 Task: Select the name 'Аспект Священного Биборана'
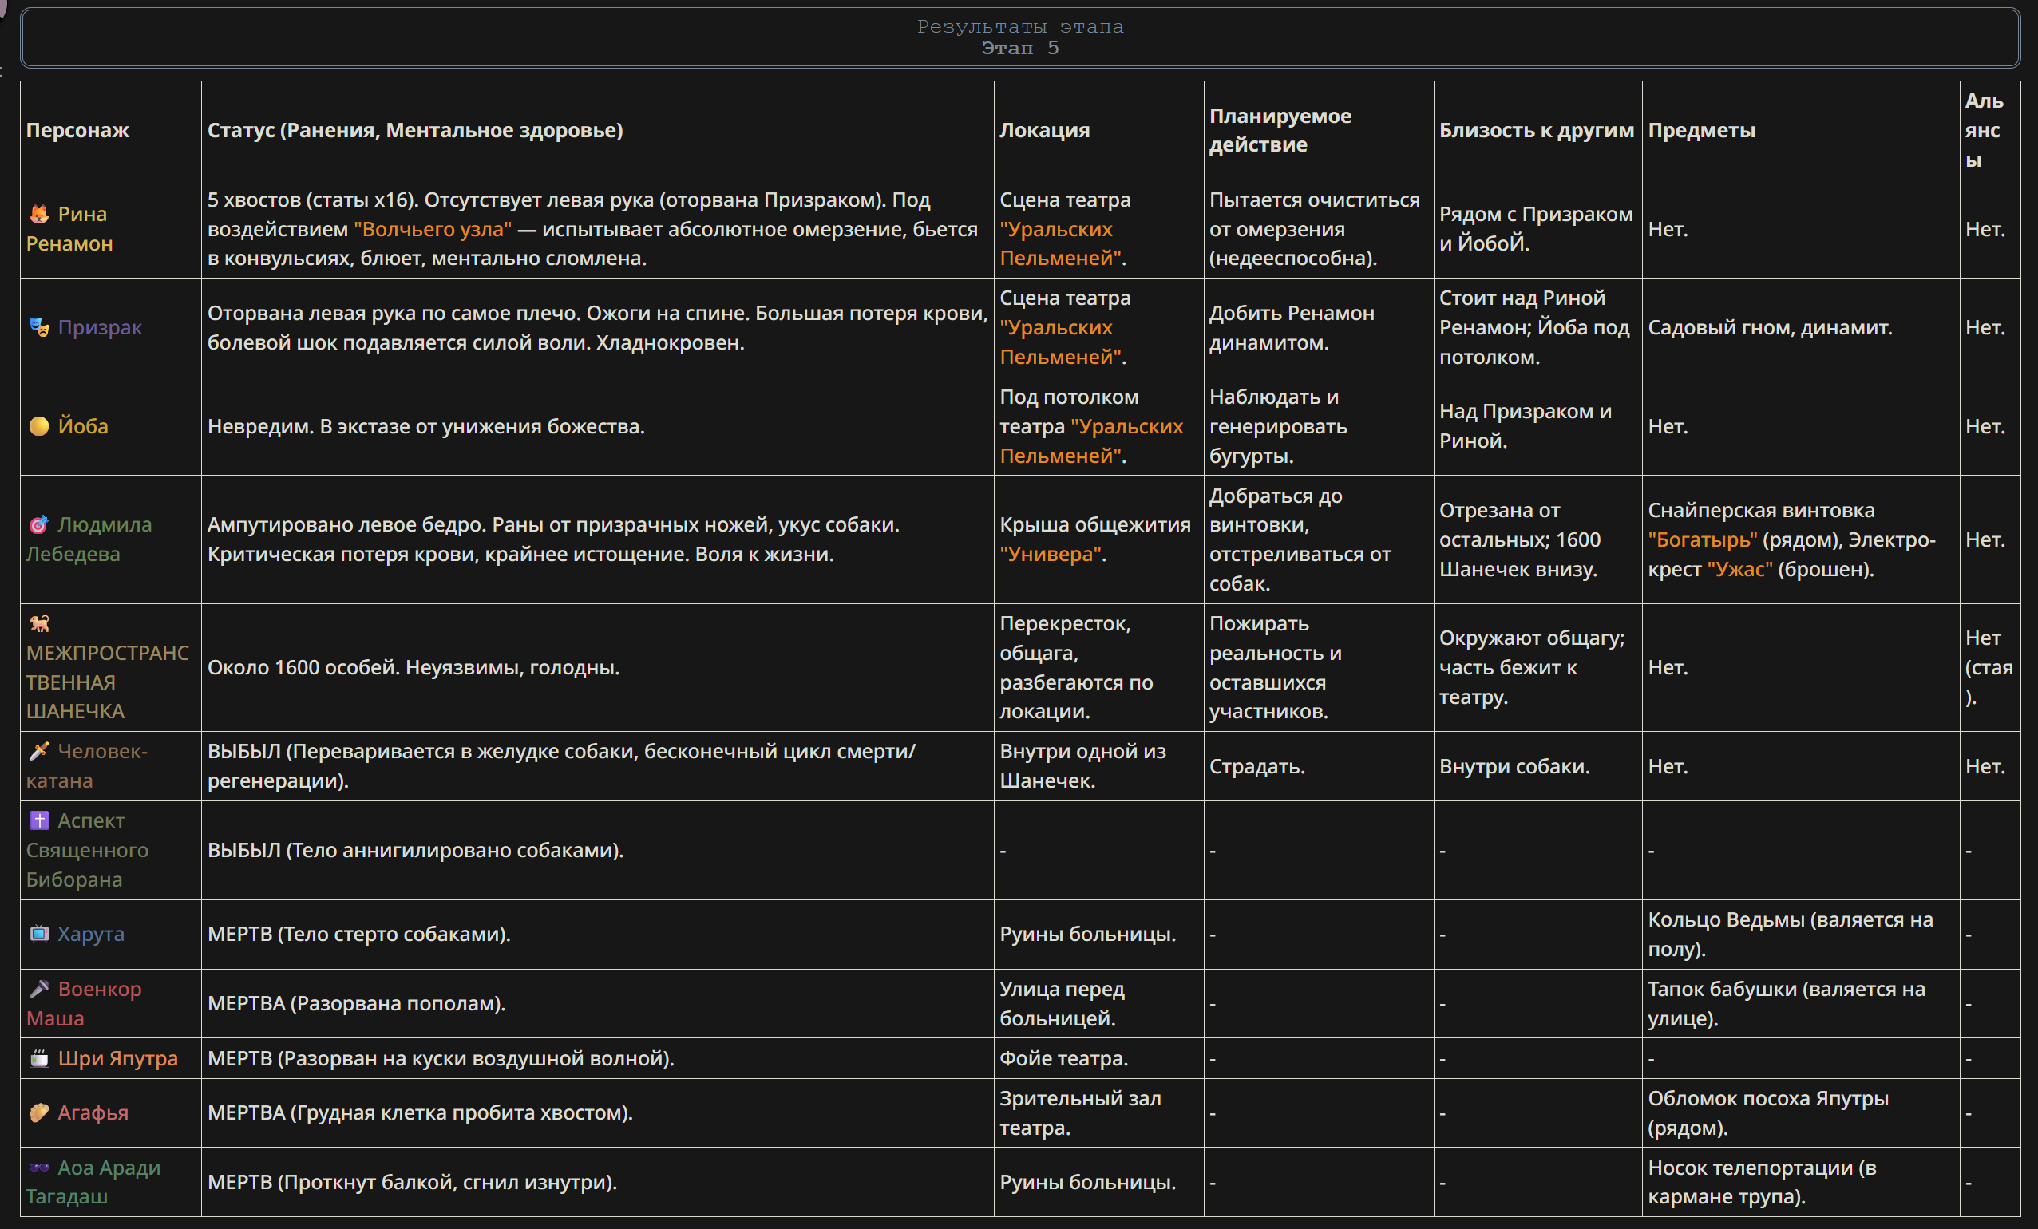pyautogui.click(x=88, y=850)
